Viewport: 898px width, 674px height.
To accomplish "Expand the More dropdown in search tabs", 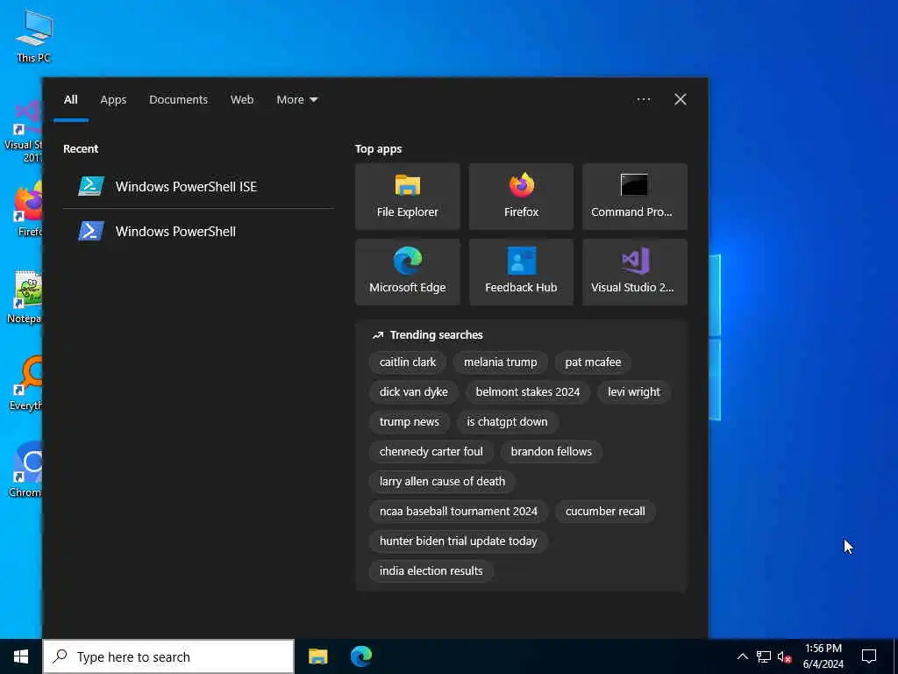I will 296,99.
